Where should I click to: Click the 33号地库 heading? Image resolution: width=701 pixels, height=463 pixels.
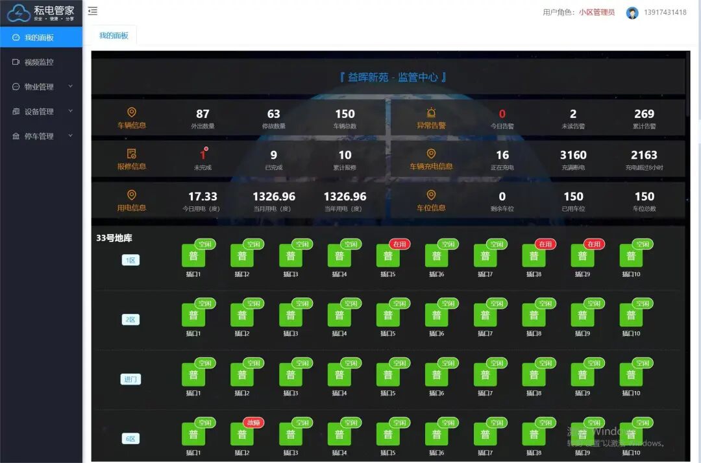[x=114, y=238]
